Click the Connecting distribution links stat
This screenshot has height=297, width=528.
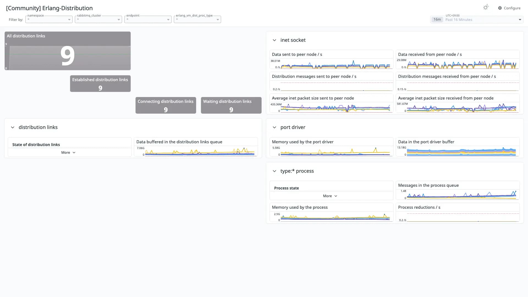[x=166, y=105]
